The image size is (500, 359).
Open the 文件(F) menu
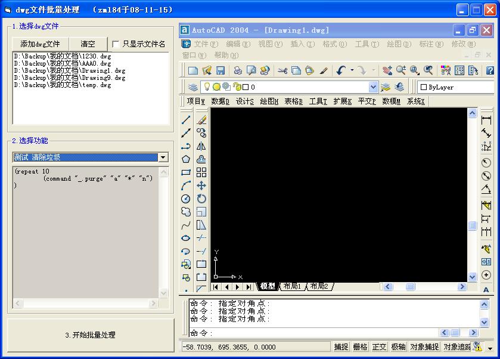[x=206, y=44]
